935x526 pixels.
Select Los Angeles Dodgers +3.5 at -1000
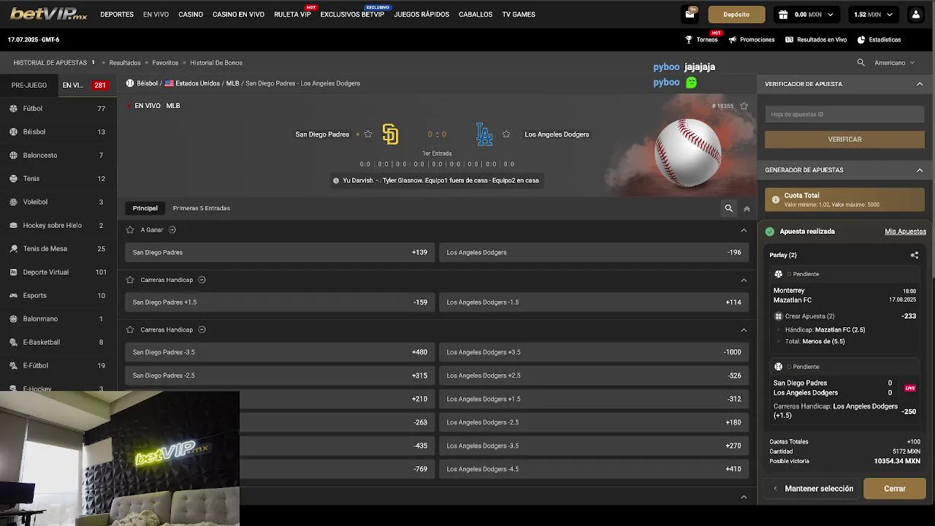tap(594, 352)
